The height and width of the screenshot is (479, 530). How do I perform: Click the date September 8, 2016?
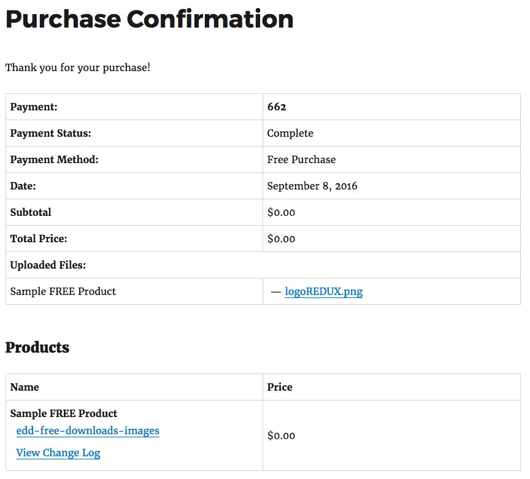coord(312,186)
